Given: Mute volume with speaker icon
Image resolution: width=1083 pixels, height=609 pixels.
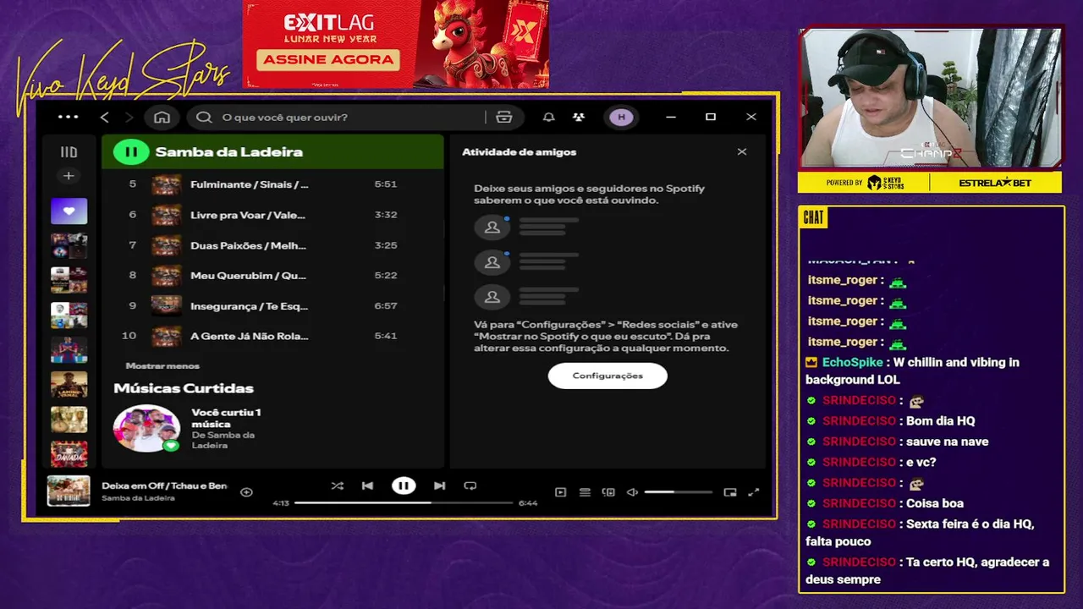Looking at the screenshot, I should (632, 491).
